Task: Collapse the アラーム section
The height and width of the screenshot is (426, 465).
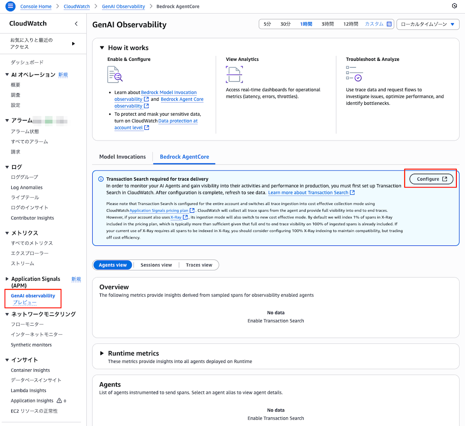Action: coord(7,120)
